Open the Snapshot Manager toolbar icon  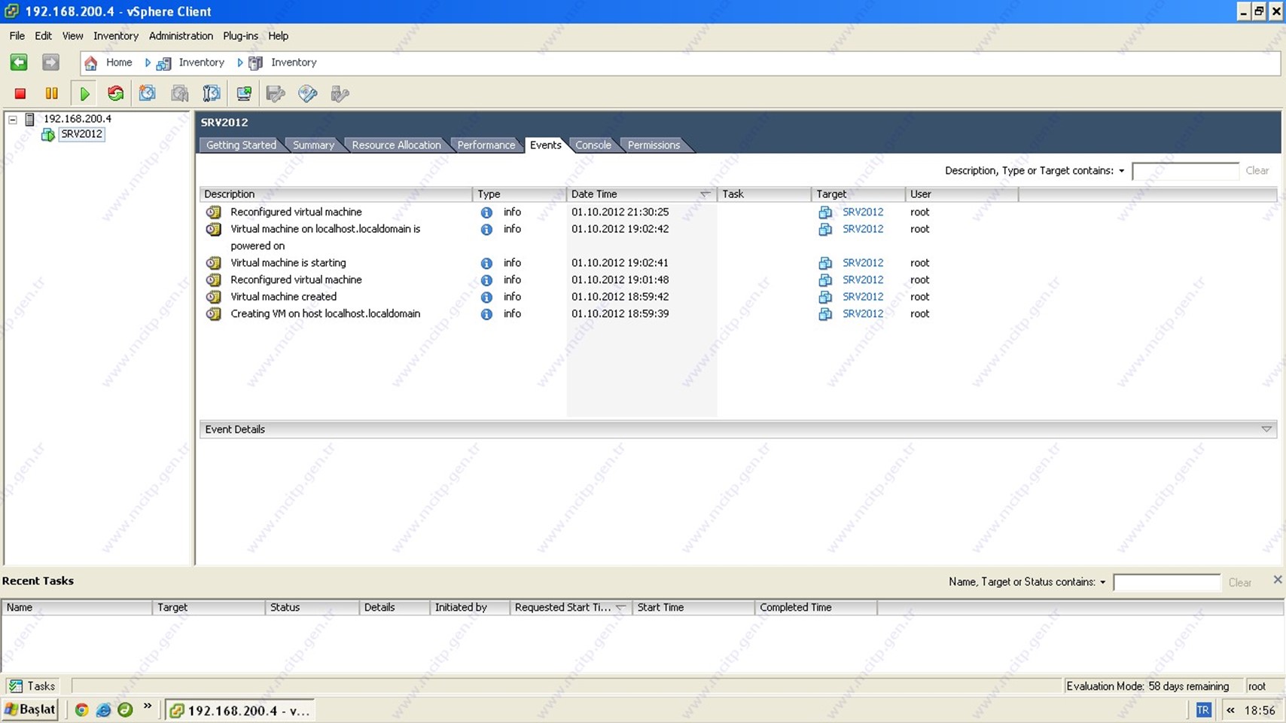(212, 93)
